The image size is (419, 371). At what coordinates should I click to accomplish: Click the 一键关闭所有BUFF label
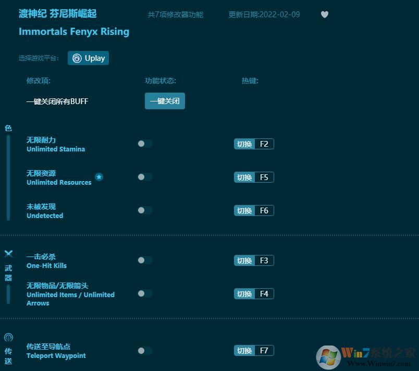coord(57,101)
